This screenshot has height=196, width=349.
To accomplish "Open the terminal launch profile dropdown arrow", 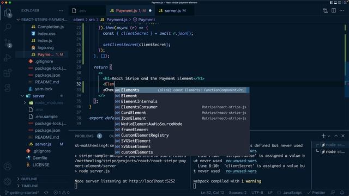I will (329, 136).
